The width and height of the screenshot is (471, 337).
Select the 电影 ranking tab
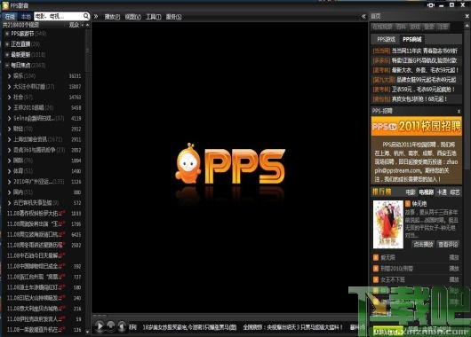tap(411, 192)
